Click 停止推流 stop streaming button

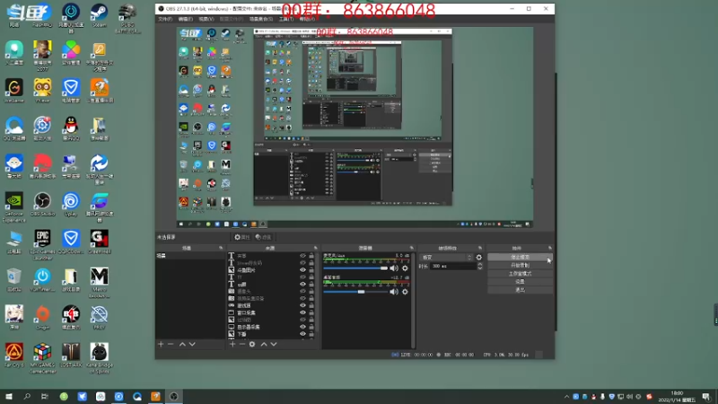[521, 257]
